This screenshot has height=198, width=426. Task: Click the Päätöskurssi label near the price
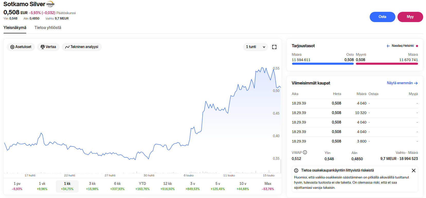(x=66, y=13)
